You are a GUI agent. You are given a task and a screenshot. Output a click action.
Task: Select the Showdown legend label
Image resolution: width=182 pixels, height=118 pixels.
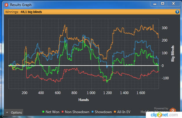(x=103, y=112)
